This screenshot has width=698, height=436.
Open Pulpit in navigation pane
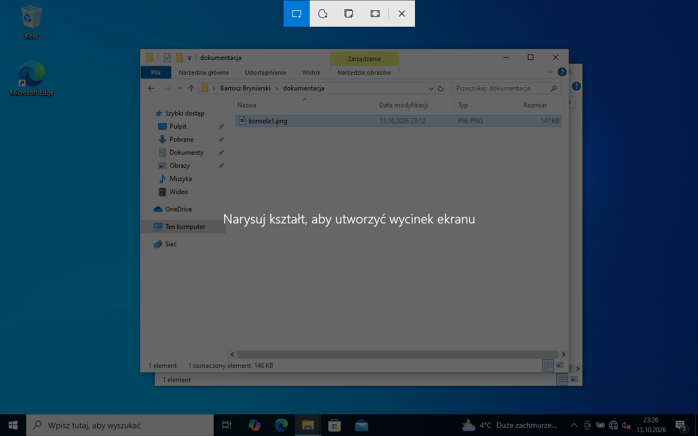[178, 126]
